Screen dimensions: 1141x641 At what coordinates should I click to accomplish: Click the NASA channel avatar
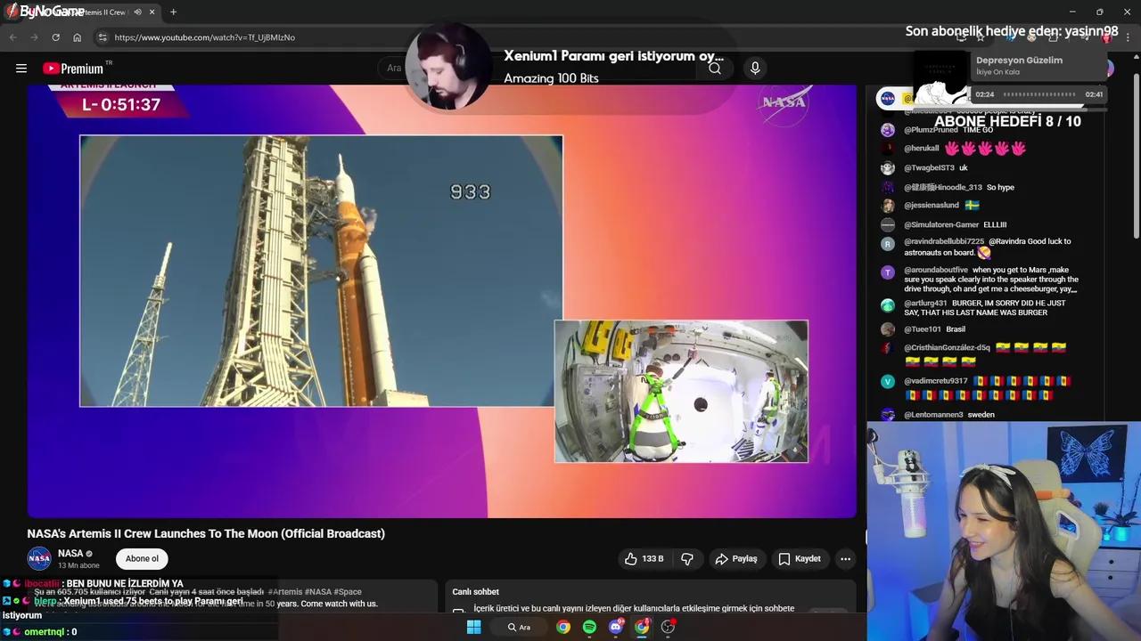pos(39,558)
